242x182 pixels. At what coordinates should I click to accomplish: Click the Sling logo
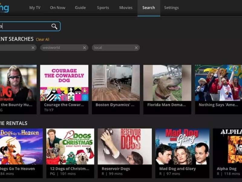point(4,8)
